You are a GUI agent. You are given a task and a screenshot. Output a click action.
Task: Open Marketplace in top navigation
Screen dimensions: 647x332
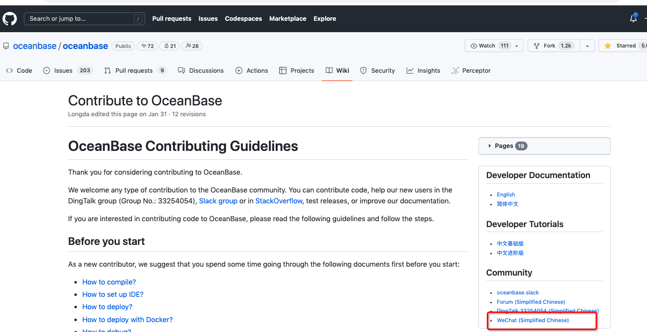coord(288,19)
